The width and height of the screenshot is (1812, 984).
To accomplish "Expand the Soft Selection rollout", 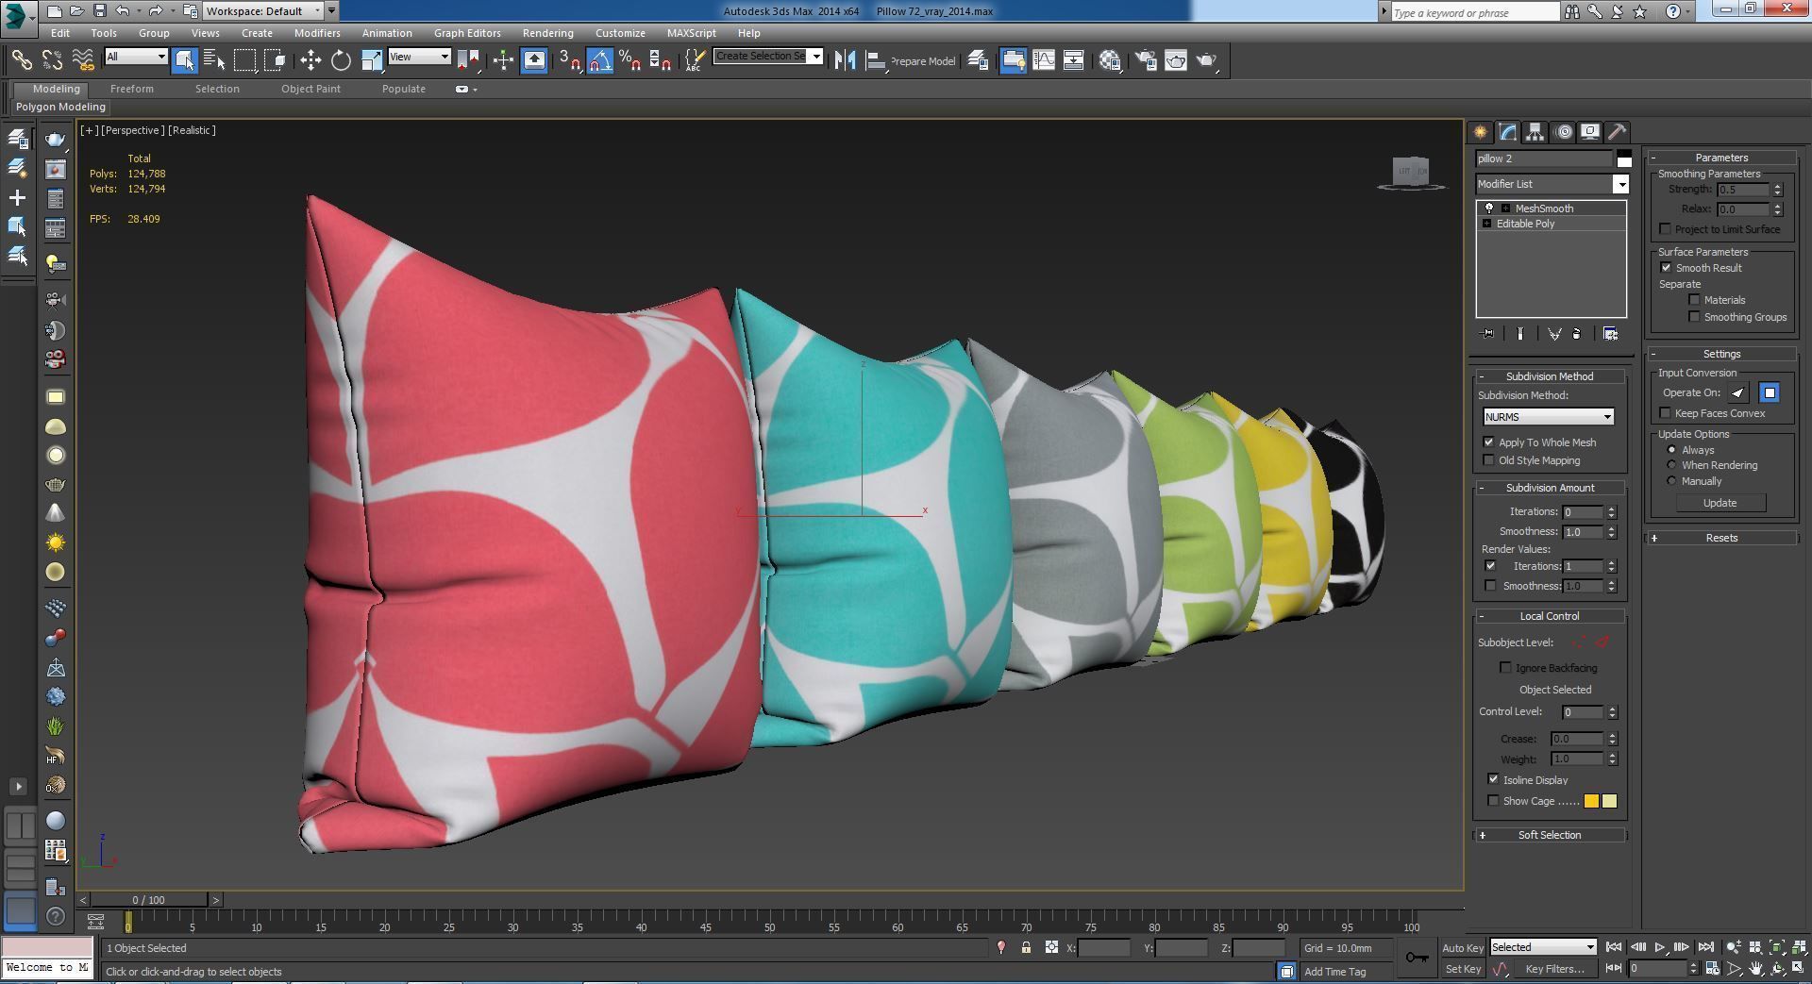I will click(1550, 835).
